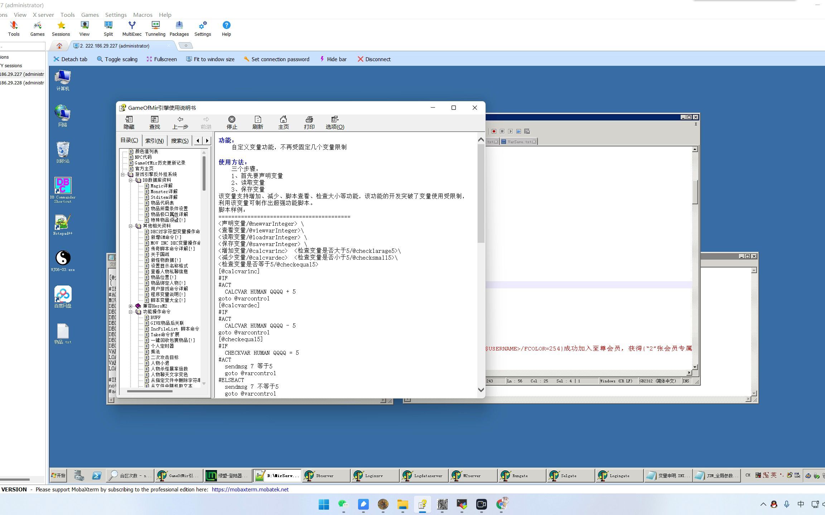The image size is (825, 515).
Task: Open Packages toolbar icon
Action: [179, 29]
